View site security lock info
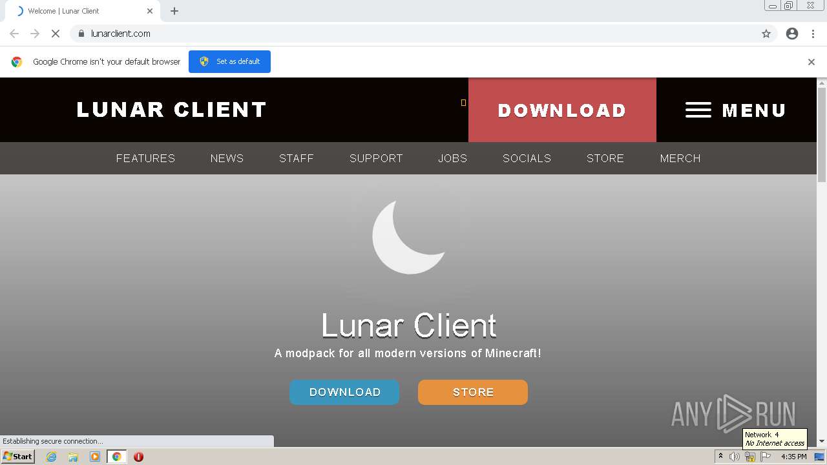 point(81,34)
